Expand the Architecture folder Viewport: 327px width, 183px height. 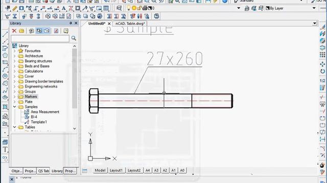[x=14, y=56]
